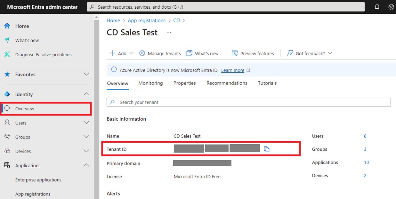Click the search magnifier in the top bar
The image size is (396, 199).
tap(93, 7)
